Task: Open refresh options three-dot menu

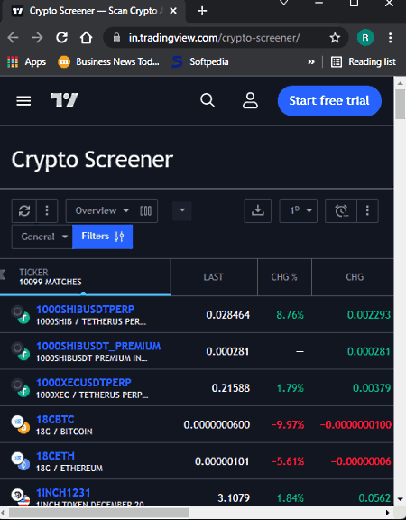Action: [47, 210]
